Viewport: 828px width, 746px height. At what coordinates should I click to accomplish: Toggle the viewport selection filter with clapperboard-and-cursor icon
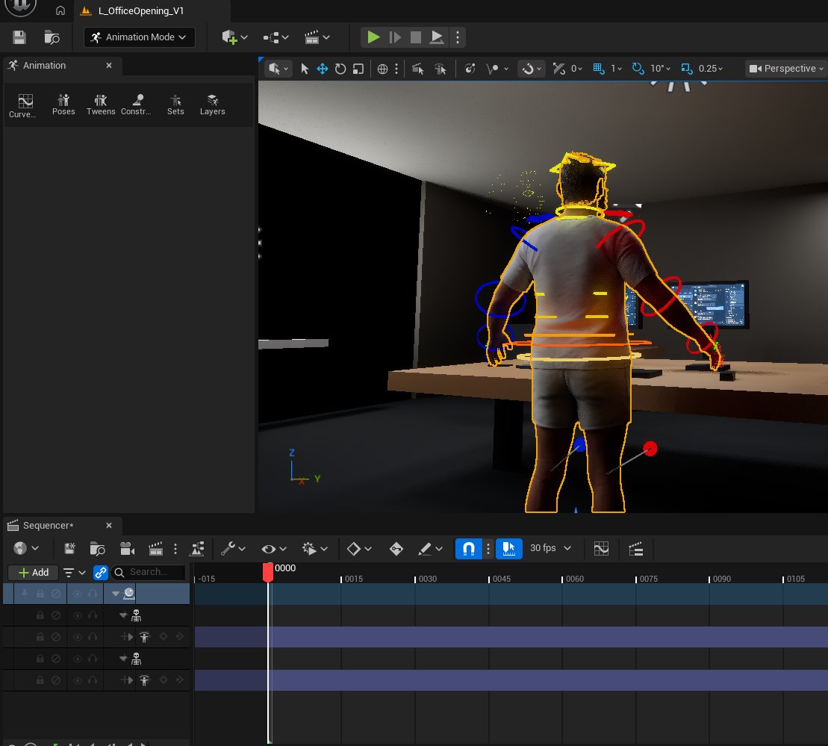[x=417, y=69]
